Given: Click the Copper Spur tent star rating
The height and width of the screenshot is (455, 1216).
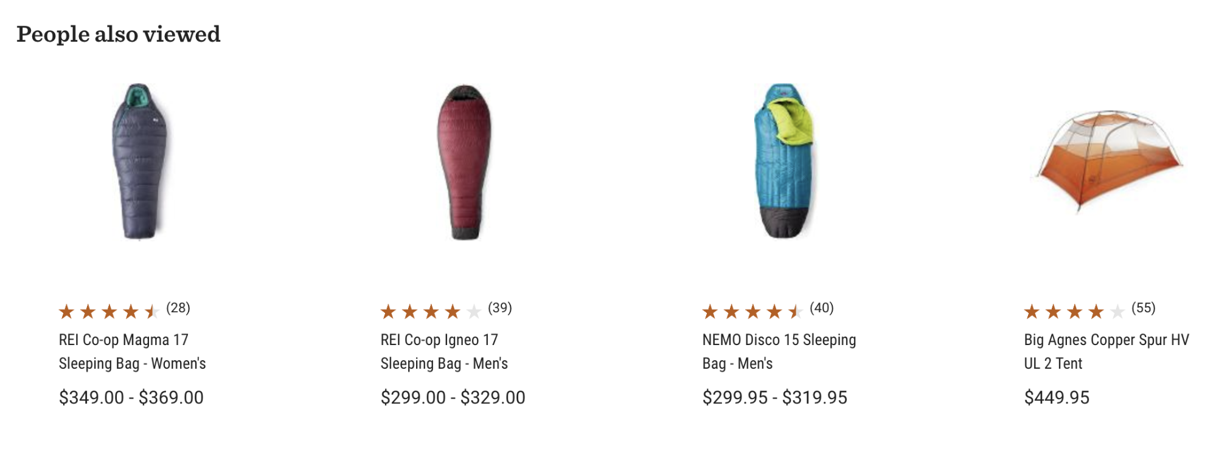Looking at the screenshot, I should click(x=1074, y=312).
